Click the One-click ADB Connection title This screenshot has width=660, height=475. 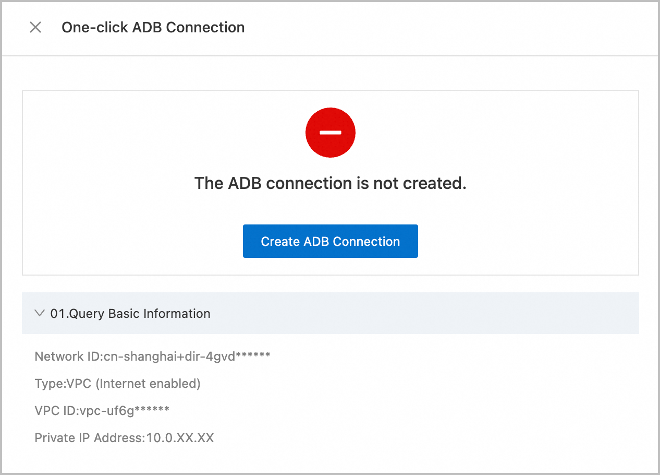coord(153,27)
